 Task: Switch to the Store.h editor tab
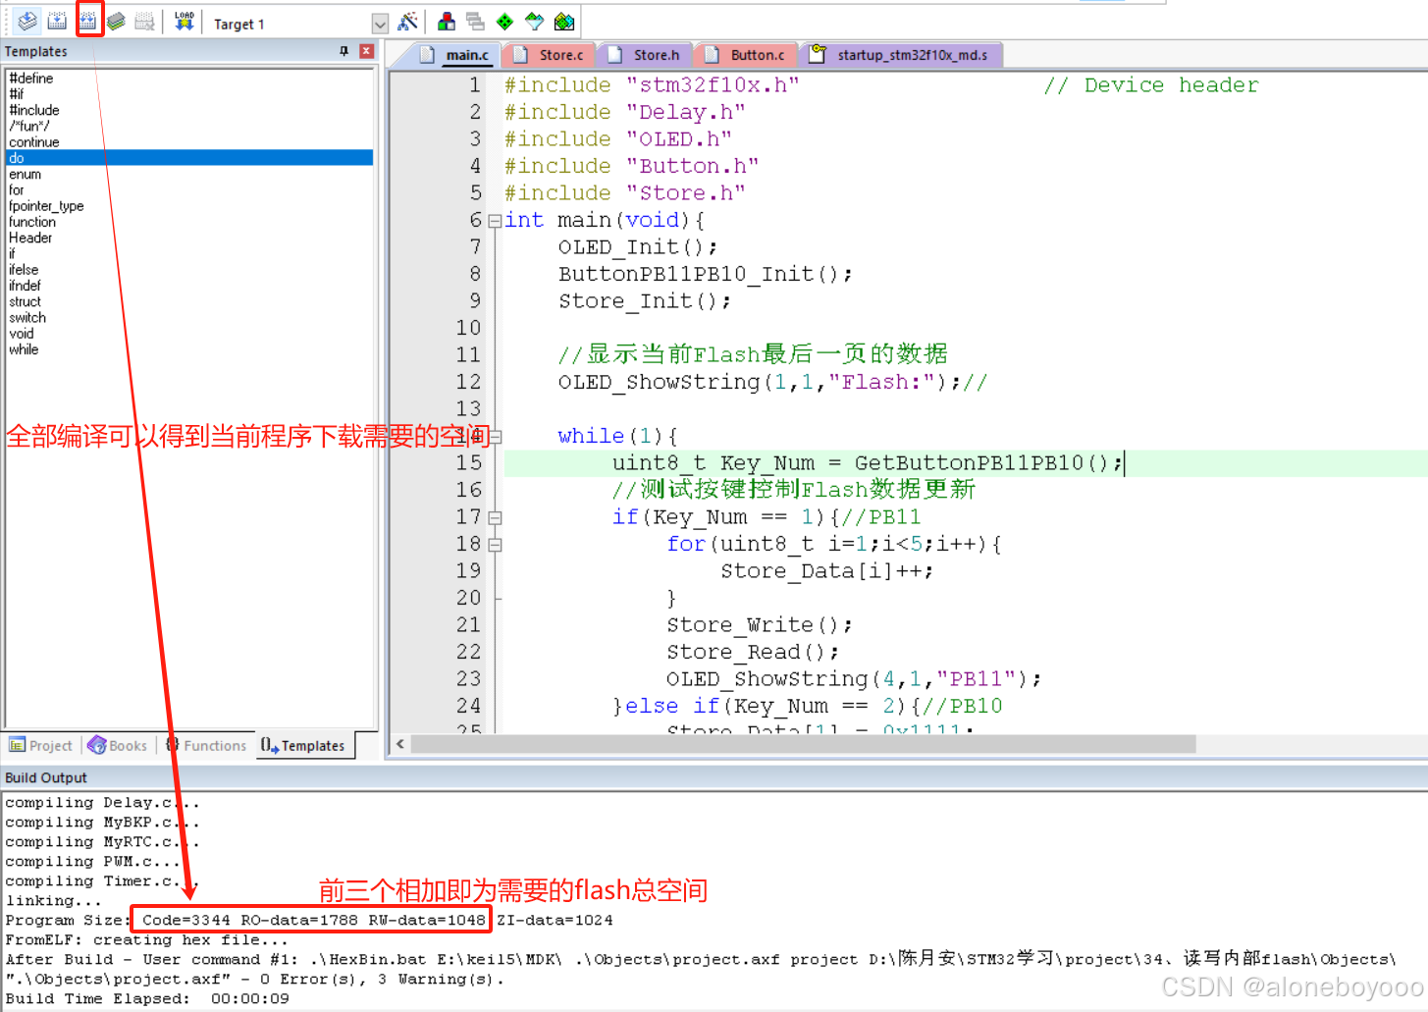coord(645,55)
